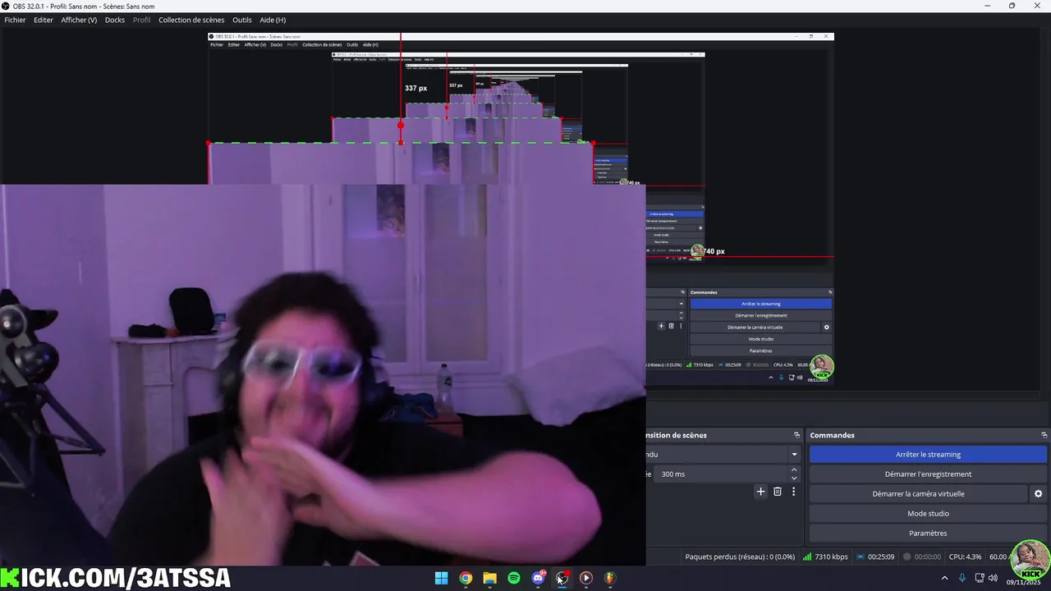Click the Paquets perdus status text
Viewport: 1051px width, 591px height.
pyautogui.click(x=740, y=557)
